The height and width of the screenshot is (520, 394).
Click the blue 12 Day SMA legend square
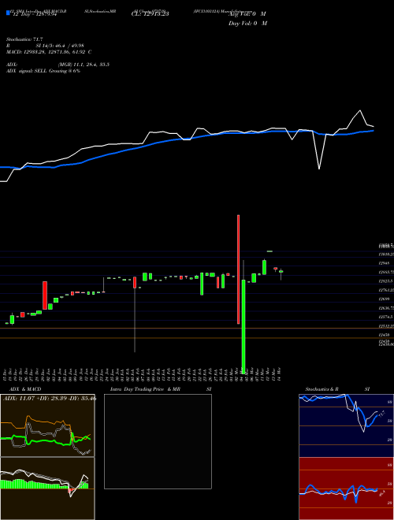[8, 13]
